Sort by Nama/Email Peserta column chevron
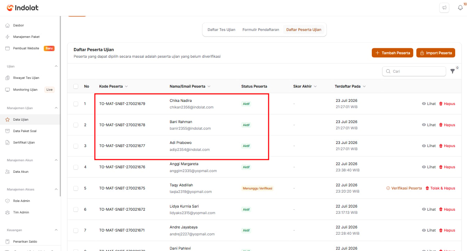 click(x=209, y=86)
